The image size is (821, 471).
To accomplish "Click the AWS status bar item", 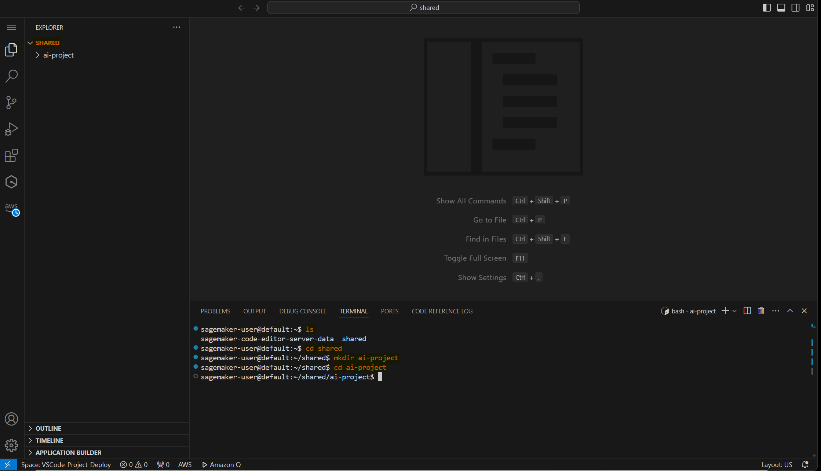I will click(x=185, y=465).
